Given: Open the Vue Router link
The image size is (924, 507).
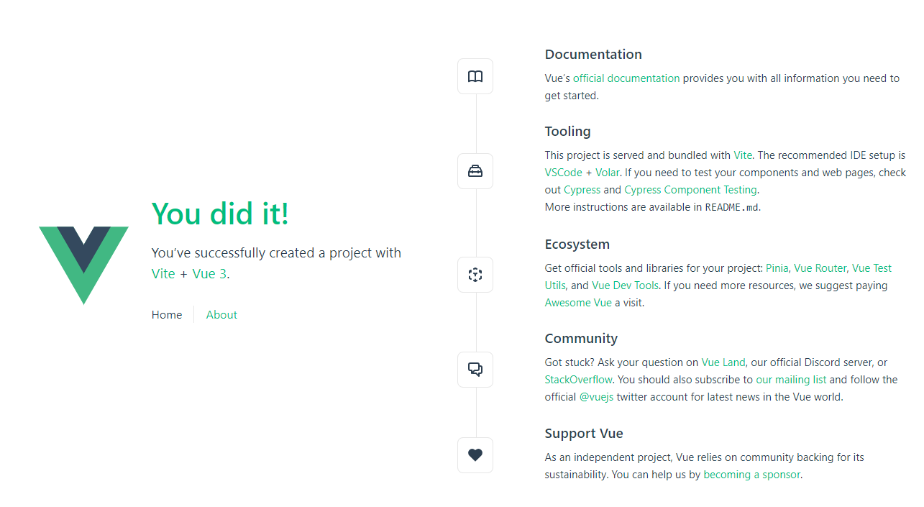Looking at the screenshot, I should pos(820,268).
